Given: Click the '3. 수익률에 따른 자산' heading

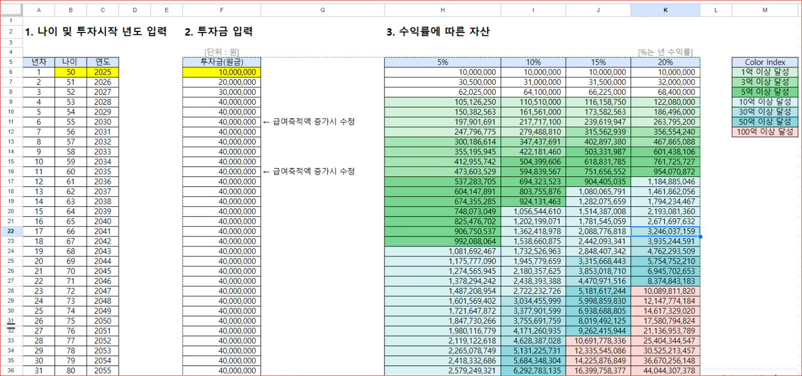Looking at the screenshot, I should coord(438,32).
